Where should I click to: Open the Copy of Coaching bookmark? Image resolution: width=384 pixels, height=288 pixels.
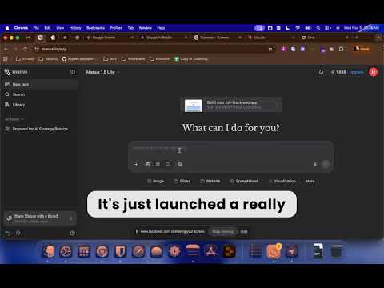(191, 59)
